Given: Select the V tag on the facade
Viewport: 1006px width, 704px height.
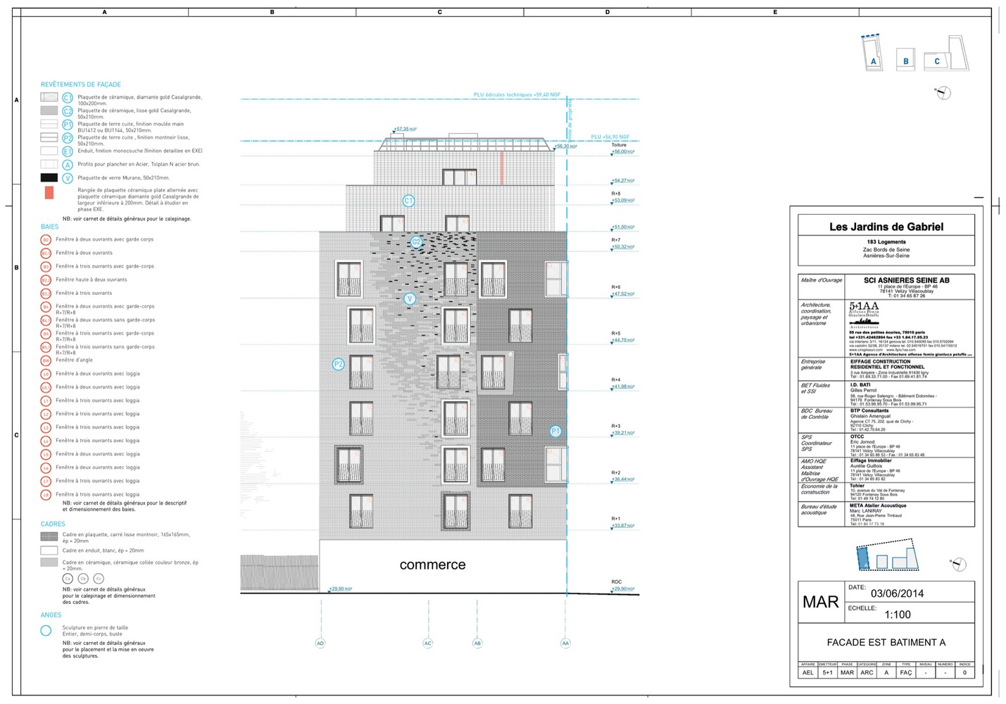Looking at the screenshot, I should [x=410, y=298].
